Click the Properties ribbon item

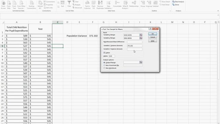[x=48, y=4]
